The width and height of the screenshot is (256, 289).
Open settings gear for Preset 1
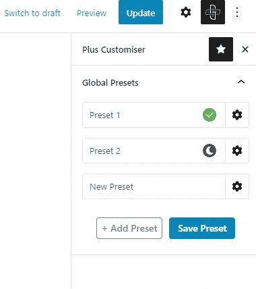237,115
